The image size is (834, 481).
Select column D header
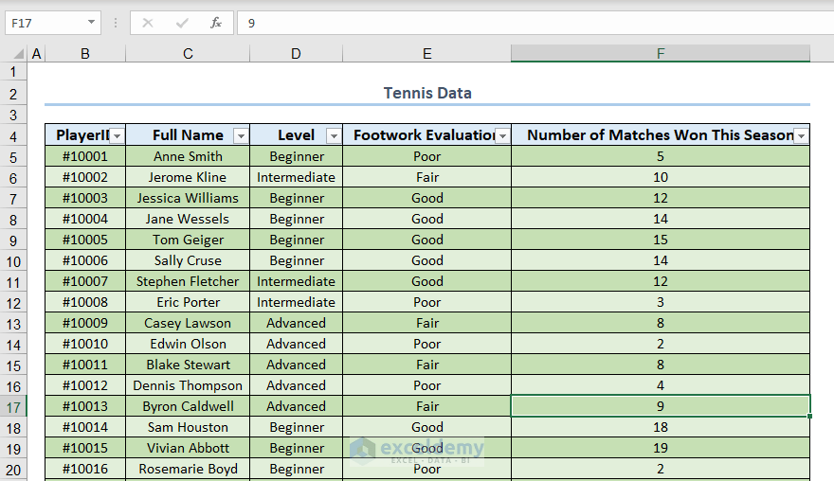point(297,54)
